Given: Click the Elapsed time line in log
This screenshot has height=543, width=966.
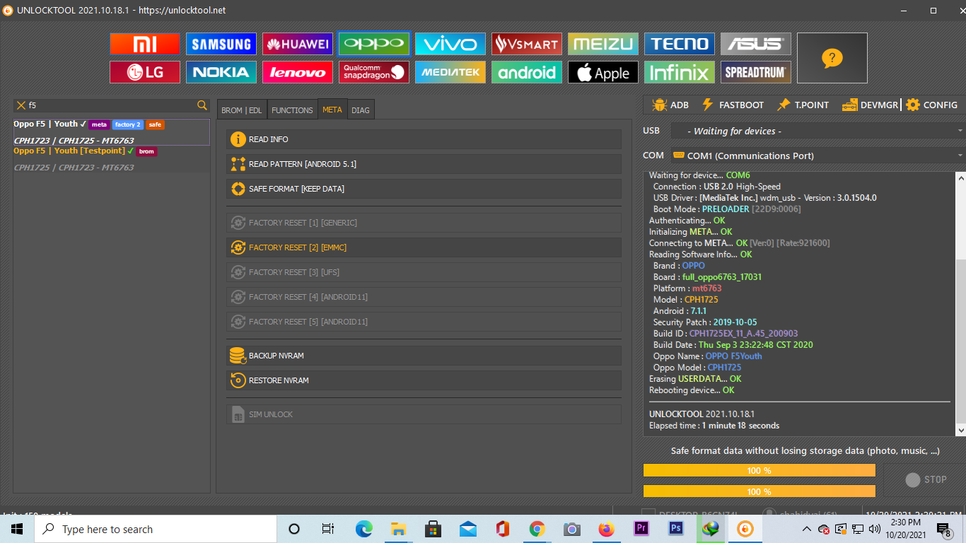Looking at the screenshot, I should coord(714,426).
